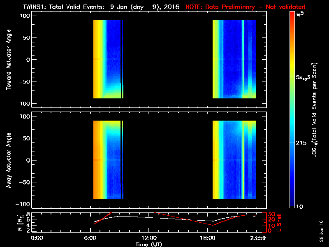Click the 215 label on the color bar
This screenshot has width=329, height=247.
(x=302, y=142)
